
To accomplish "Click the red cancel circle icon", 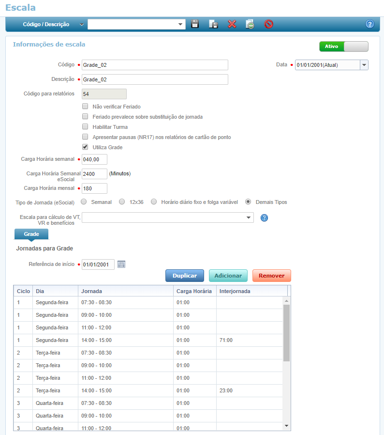I will [269, 24].
